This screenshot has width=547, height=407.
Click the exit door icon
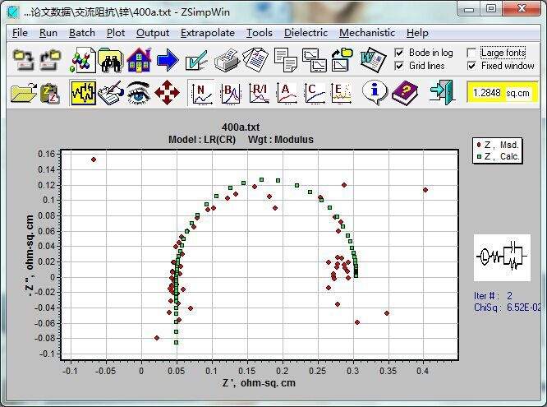442,92
